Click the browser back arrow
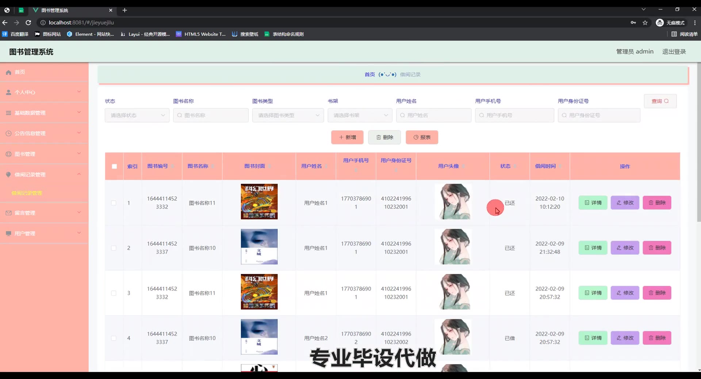The width and height of the screenshot is (701, 379). tap(5, 23)
